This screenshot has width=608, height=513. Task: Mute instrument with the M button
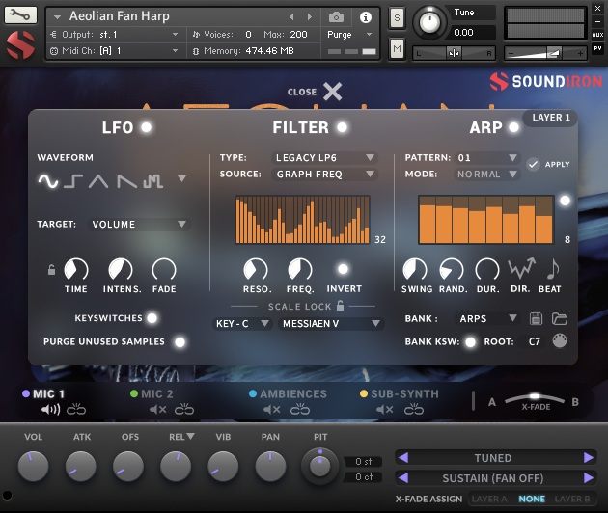397,49
